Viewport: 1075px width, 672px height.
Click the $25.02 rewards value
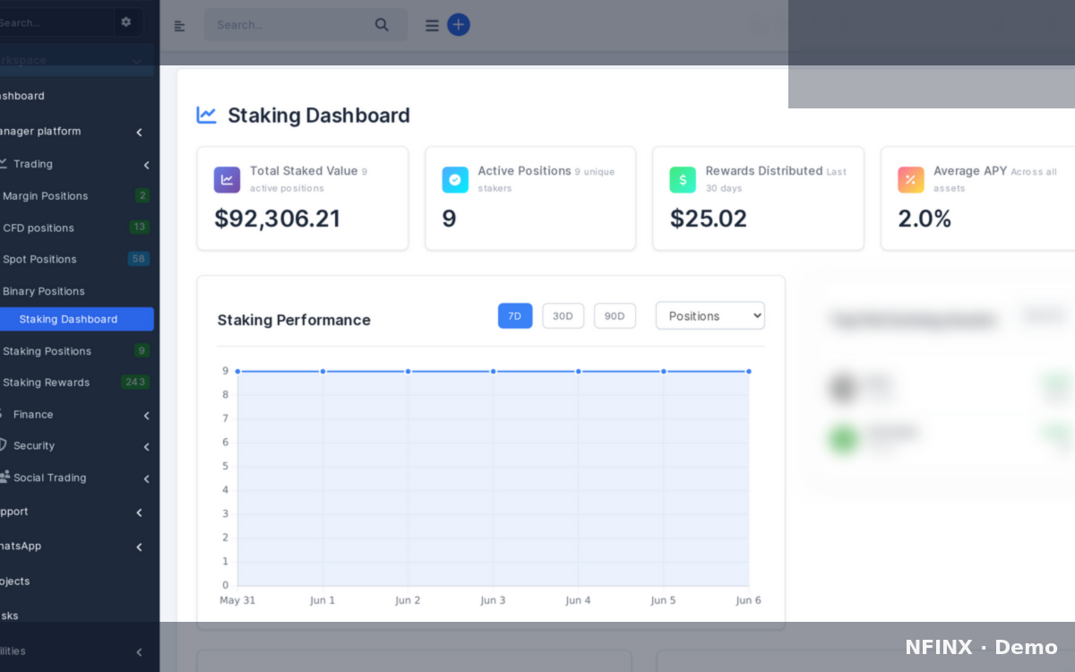click(709, 219)
